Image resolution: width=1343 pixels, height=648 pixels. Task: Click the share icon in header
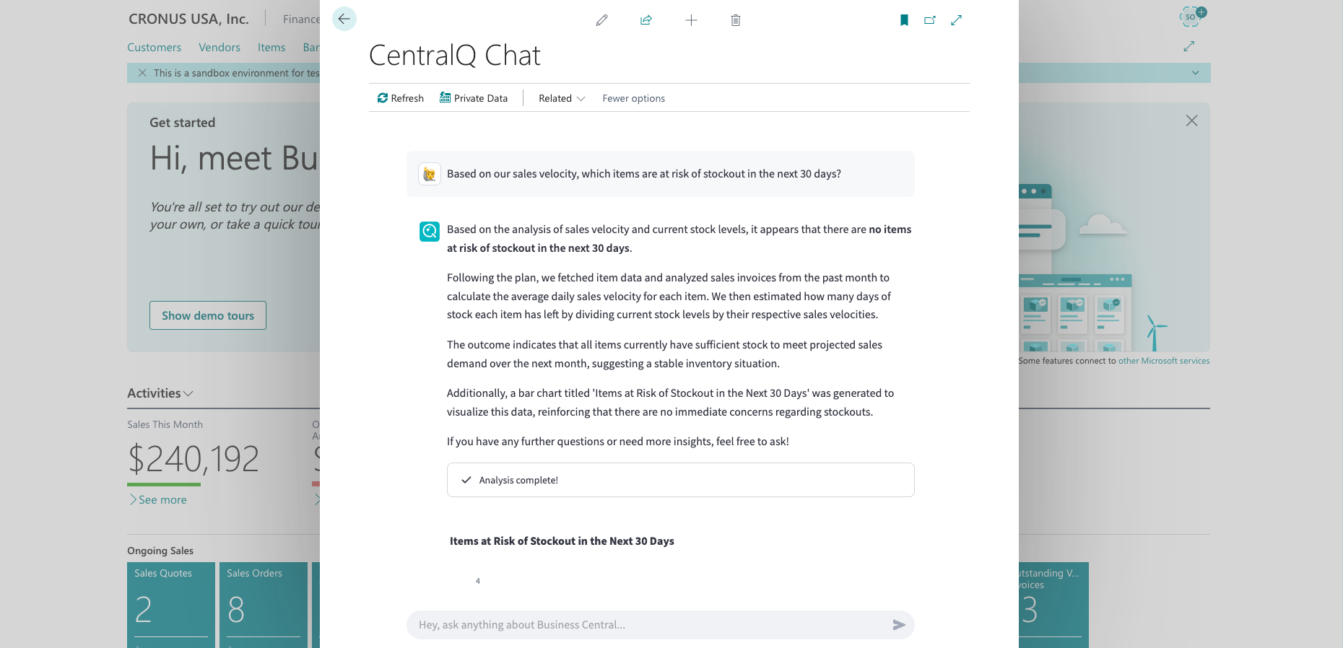646,20
